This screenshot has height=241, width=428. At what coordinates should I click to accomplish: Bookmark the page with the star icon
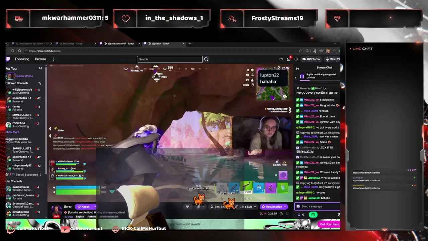[300, 51]
